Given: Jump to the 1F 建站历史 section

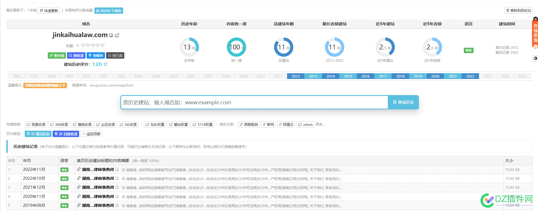Looking at the screenshot, I should [38, 134].
